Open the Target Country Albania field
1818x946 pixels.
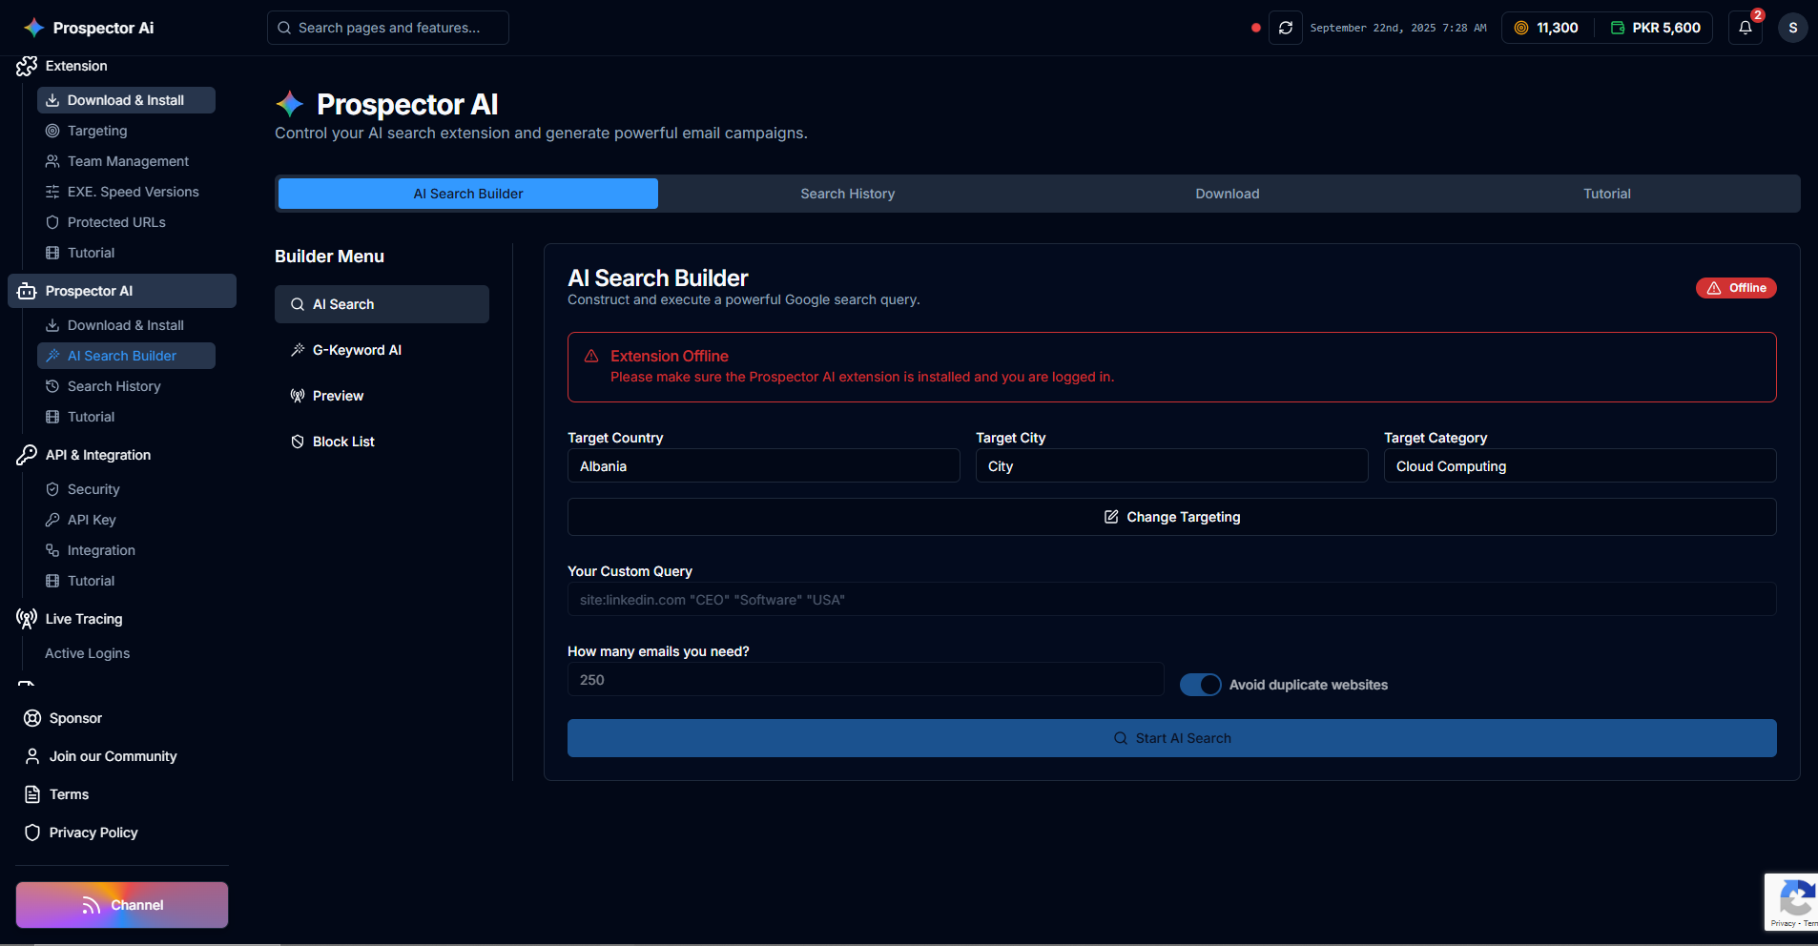pos(763,466)
